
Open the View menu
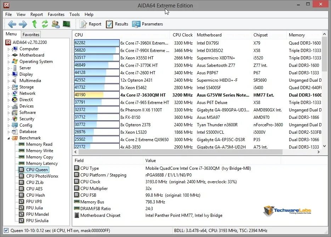21,15
